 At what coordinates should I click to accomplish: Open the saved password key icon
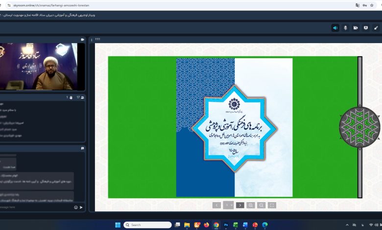pos(365,5)
